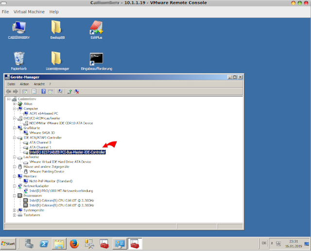Screen dimensions: 311x251
Task: Select VMware Virtual IDE Hard Drive ATA Device
Action: pyautogui.click(x=60, y=162)
